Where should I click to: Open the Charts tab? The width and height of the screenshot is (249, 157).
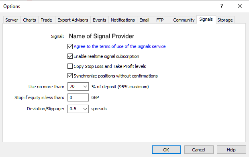tap(29, 20)
